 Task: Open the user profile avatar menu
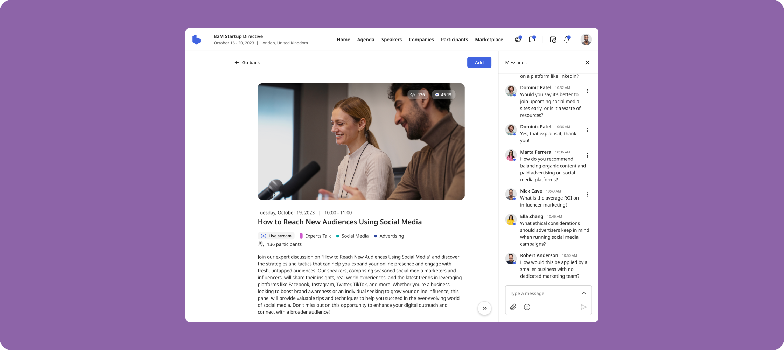(x=586, y=40)
